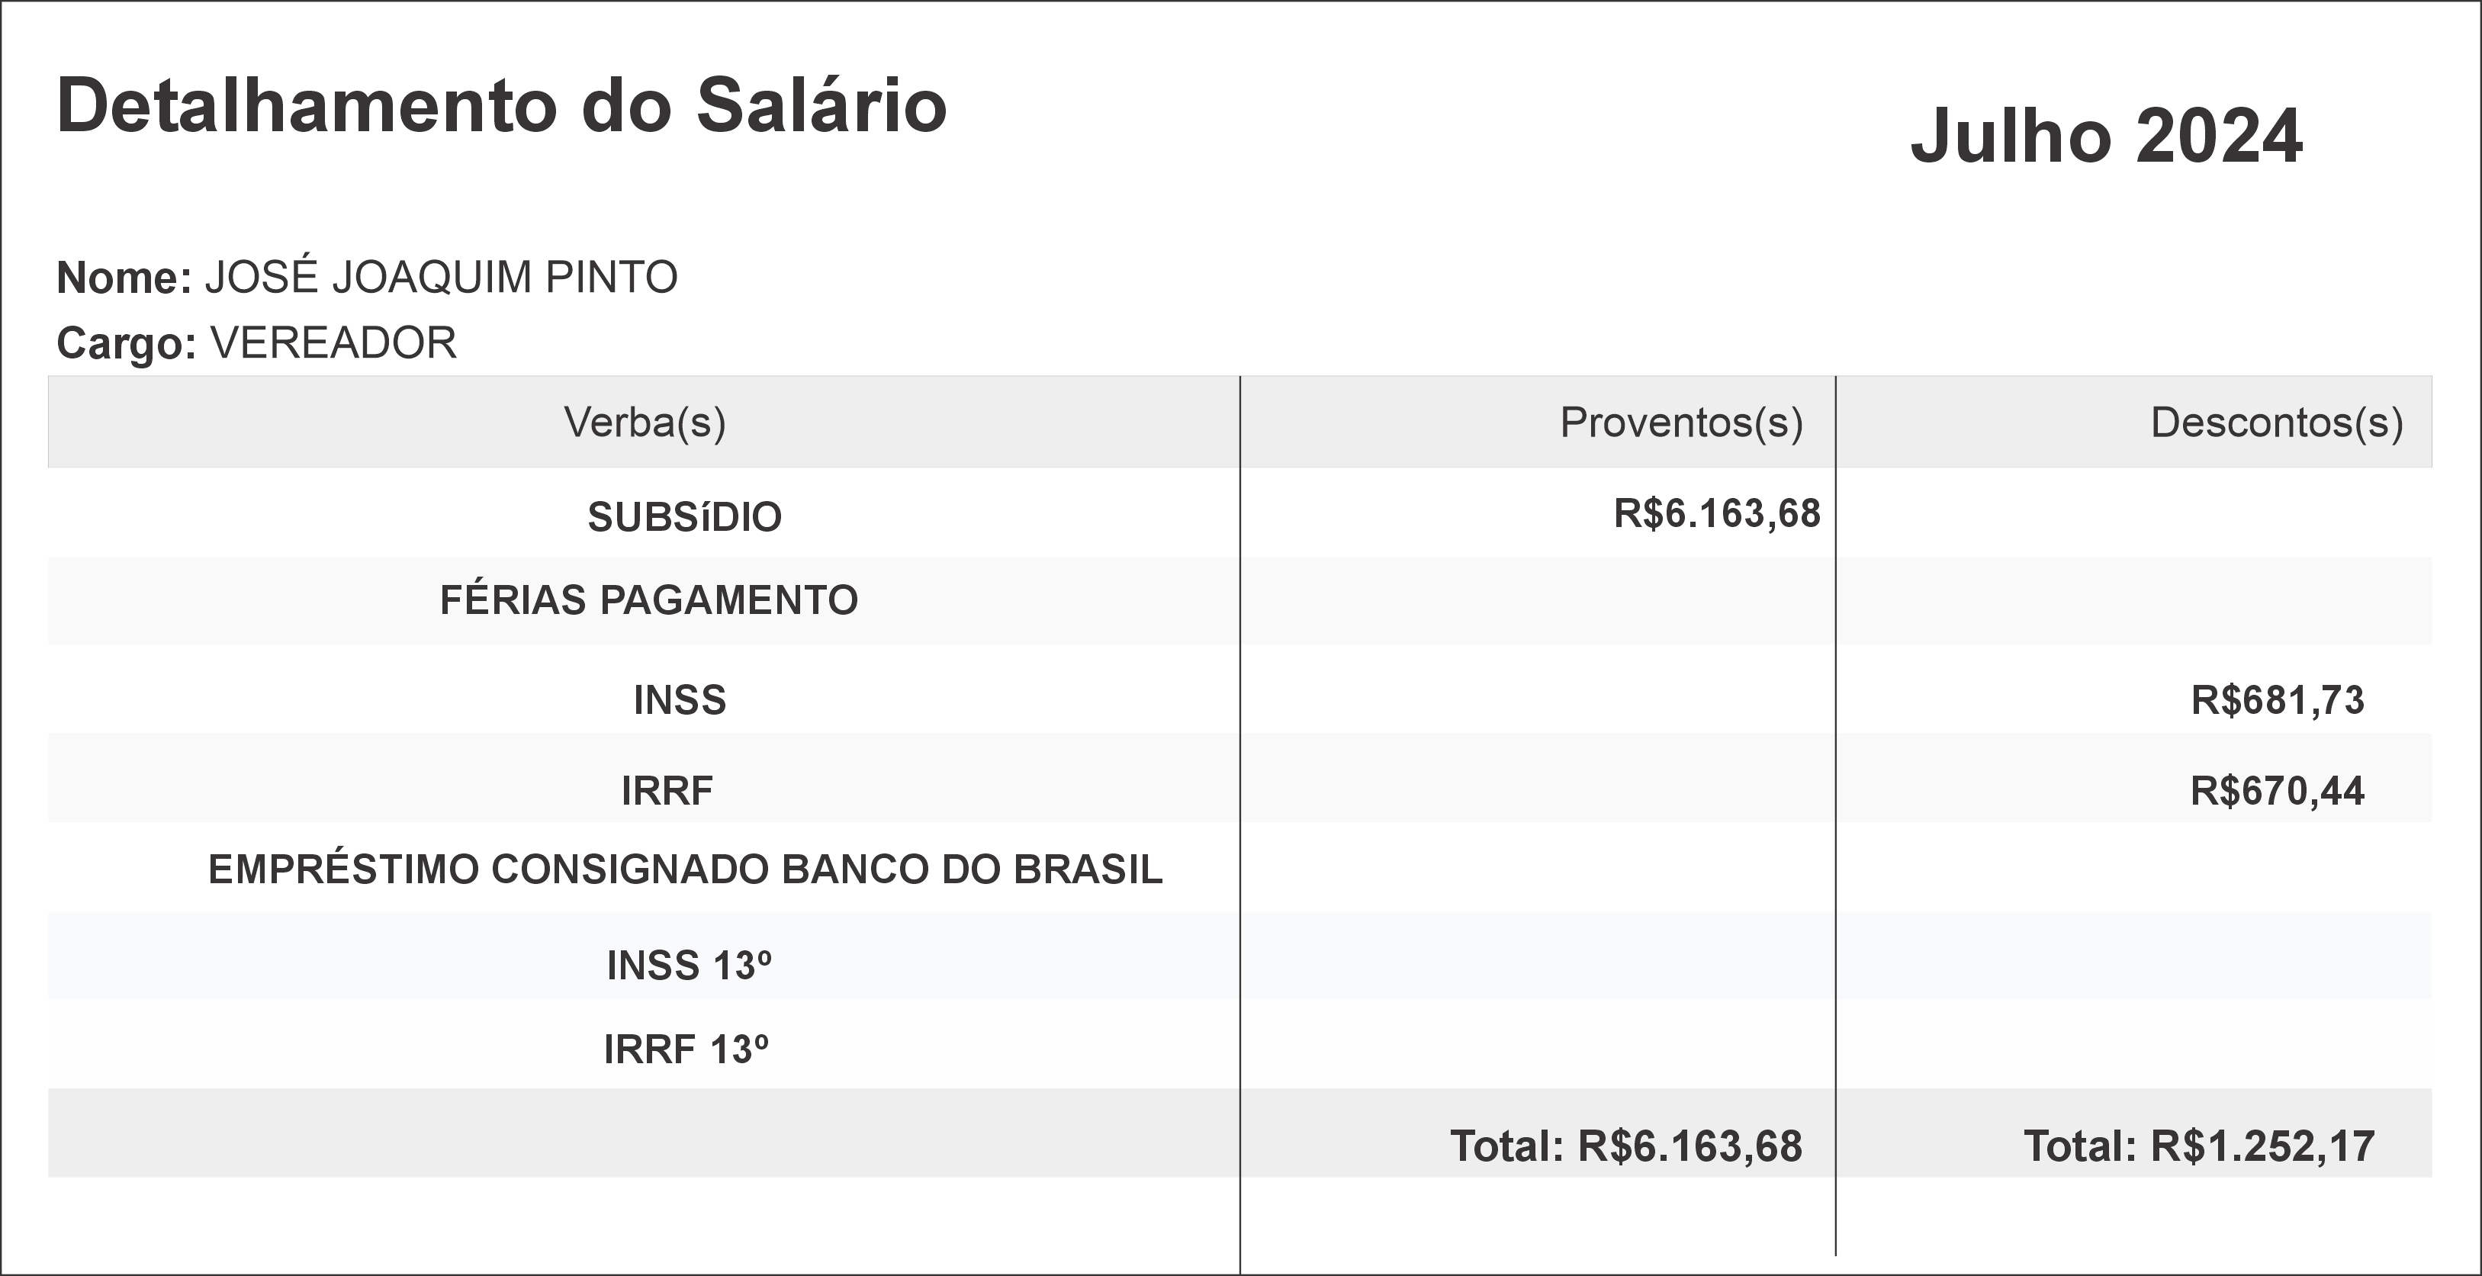Click the descontos total R$1.252,17

[x=2262, y=1147]
